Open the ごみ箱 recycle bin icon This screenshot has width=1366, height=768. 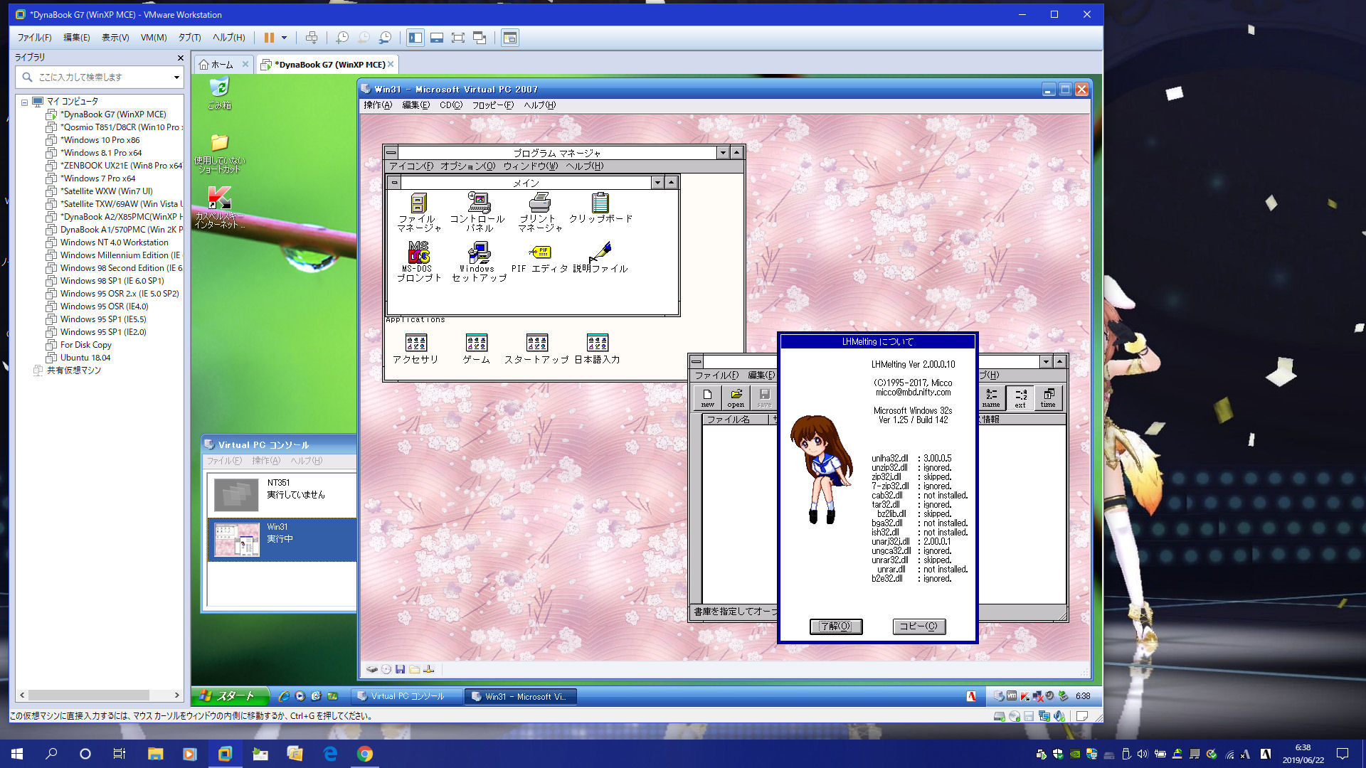click(219, 93)
